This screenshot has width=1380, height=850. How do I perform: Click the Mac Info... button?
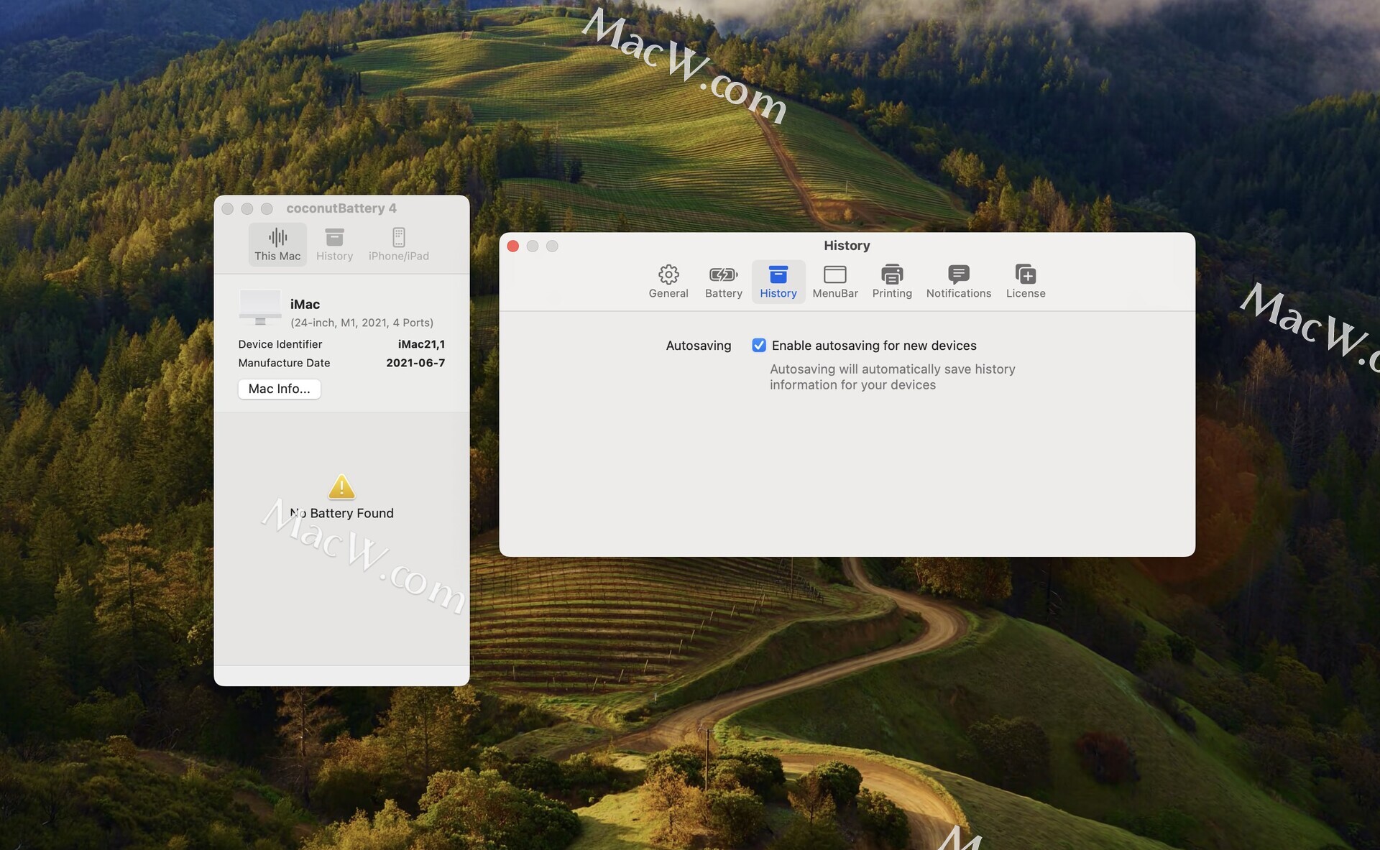pyautogui.click(x=280, y=389)
